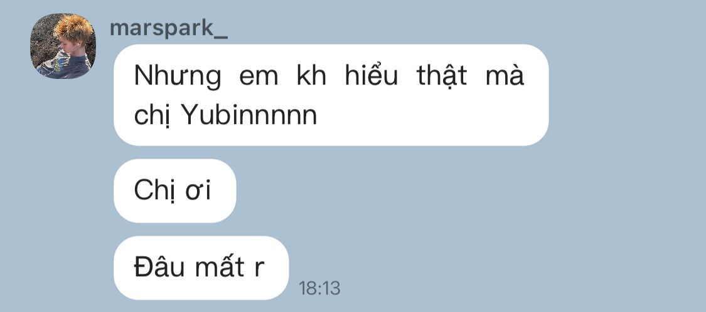This screenshot has height=312, width=706.
Task: Click the orange hair in the avatar photo
Action: pos(74,28)
